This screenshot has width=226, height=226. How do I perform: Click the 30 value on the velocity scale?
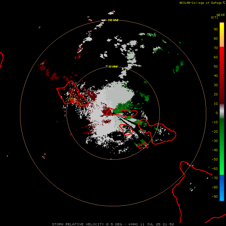[216, 85]
